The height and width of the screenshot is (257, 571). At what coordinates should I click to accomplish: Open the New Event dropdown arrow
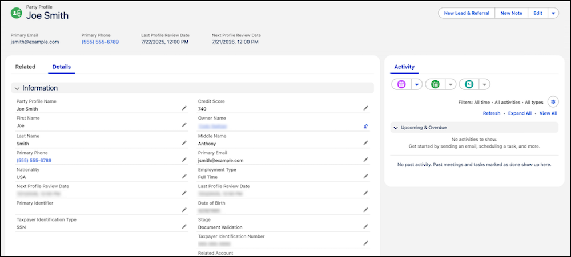click(x=417, y=84)
